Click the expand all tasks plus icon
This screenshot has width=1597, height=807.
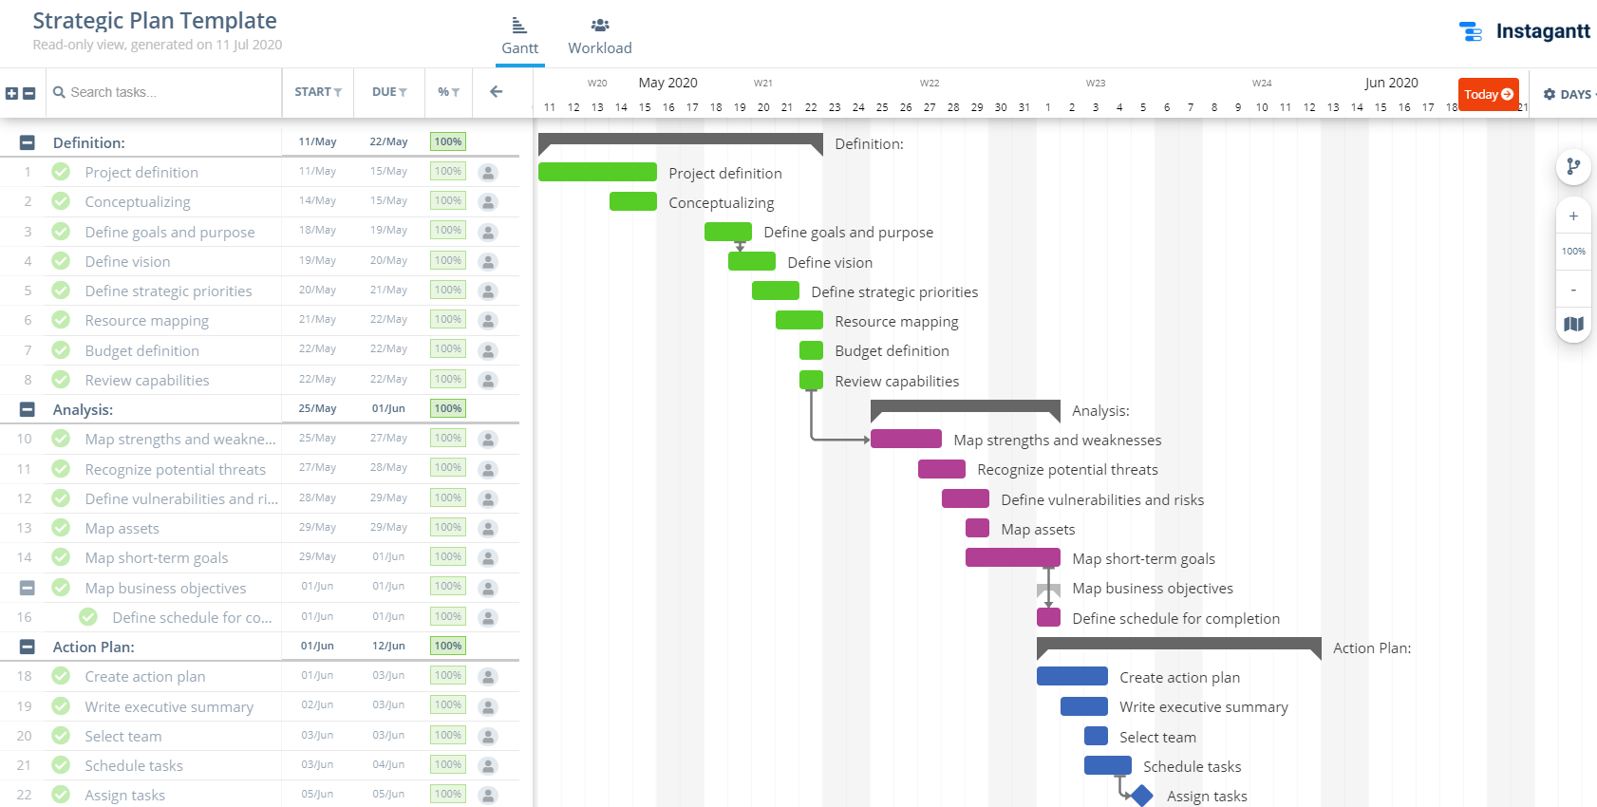(x=11, y=93)
